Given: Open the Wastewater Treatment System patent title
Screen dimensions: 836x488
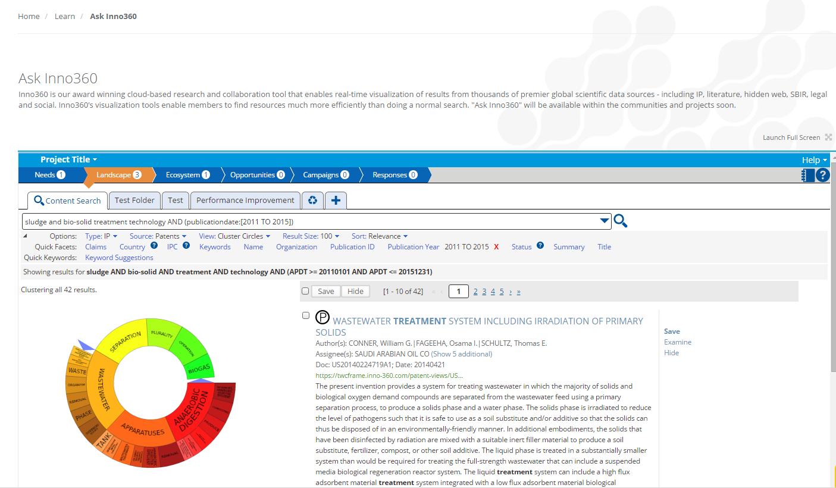Looking at the screenshot, I should (479, 326).
